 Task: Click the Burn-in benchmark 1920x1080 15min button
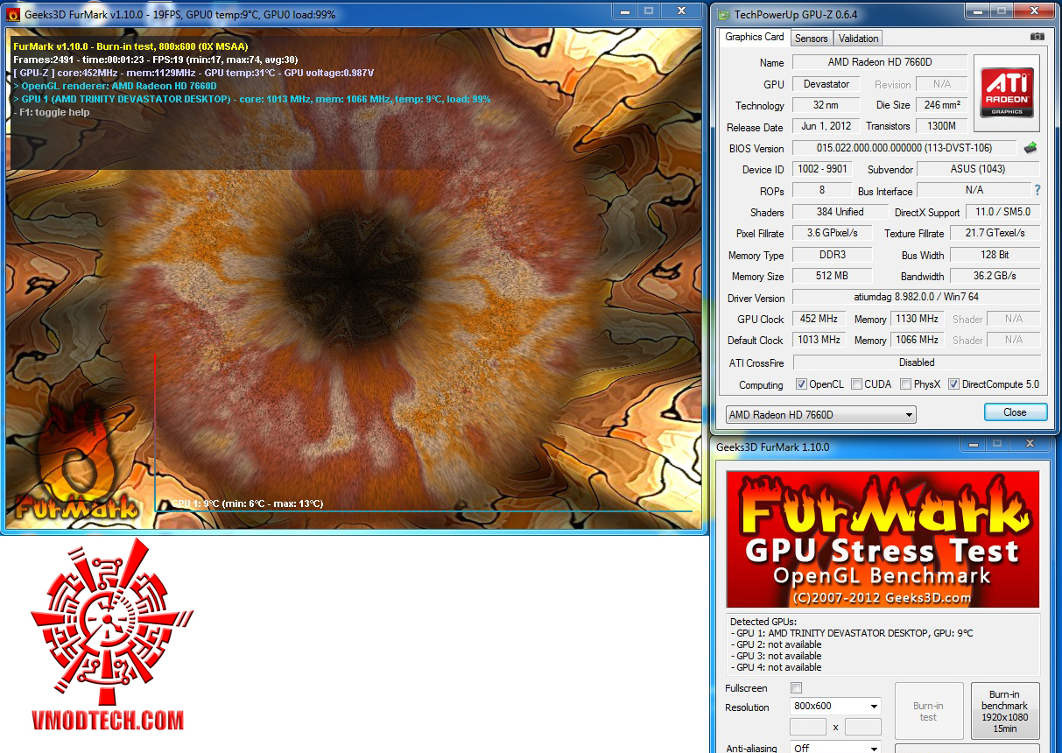pyautogui.click(x=1004, y=711)
